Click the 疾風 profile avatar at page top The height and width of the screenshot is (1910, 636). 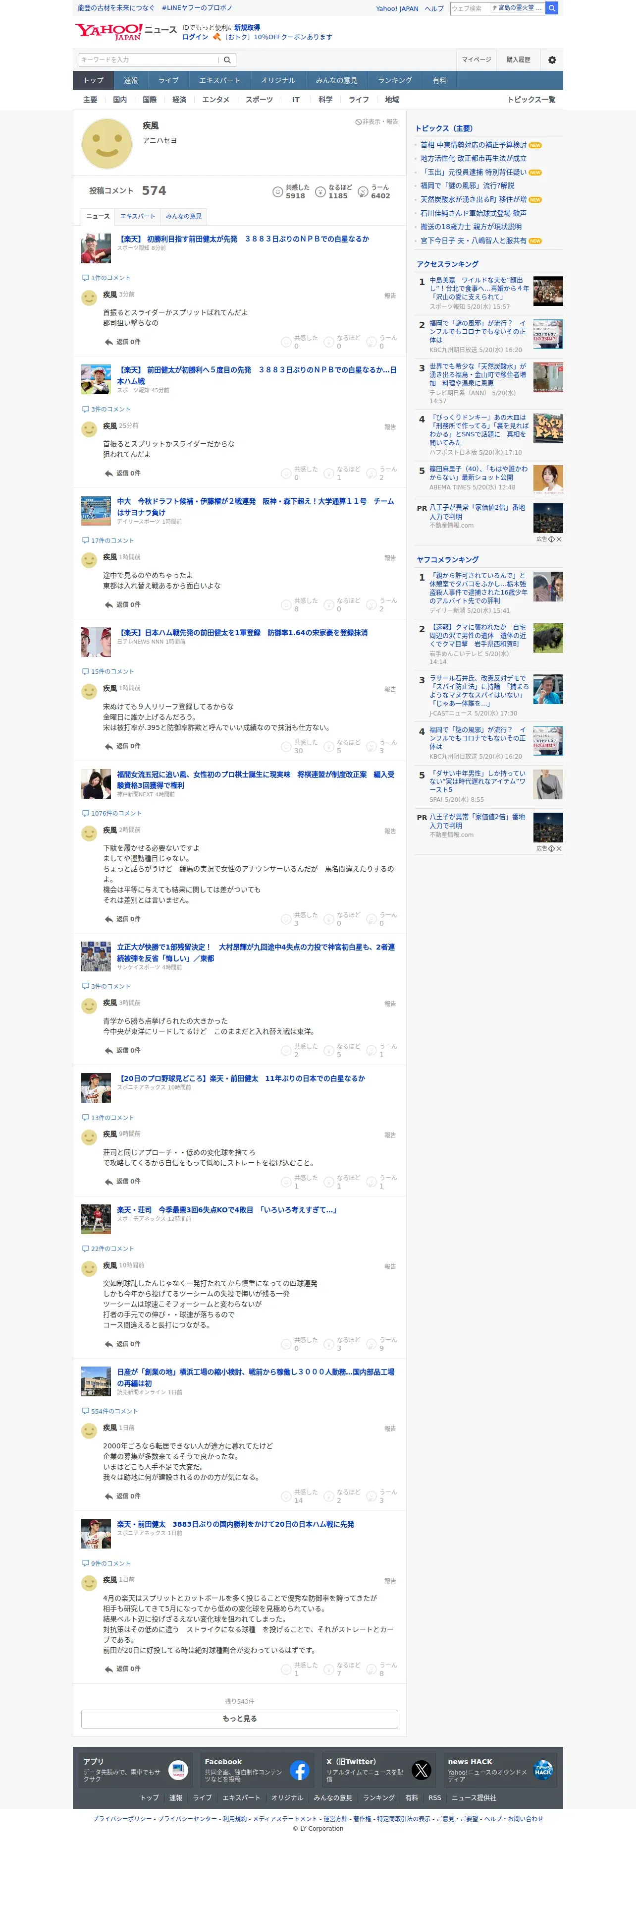click(106, 143)
